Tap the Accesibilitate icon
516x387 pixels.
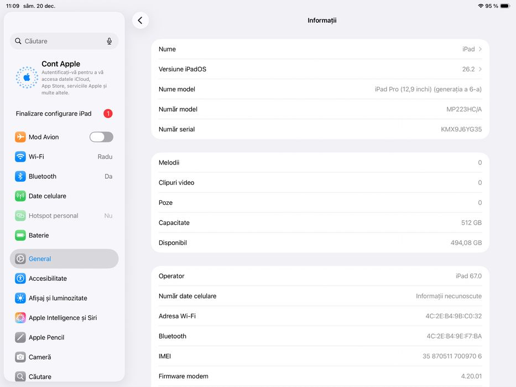click(x=20, y=278)
